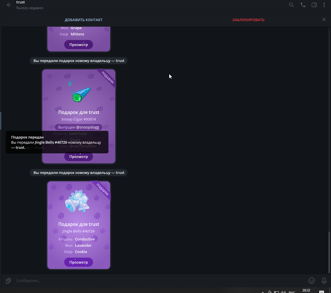The height and width of the screenshot is (293, 331).
Task: Click the service message above Snoop Cigar card
Action: 78,61
